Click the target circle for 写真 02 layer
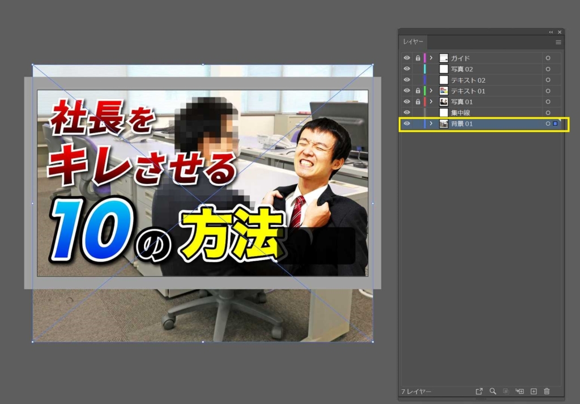This screenshot has width=580, height=404. click(x=548, y=69)
